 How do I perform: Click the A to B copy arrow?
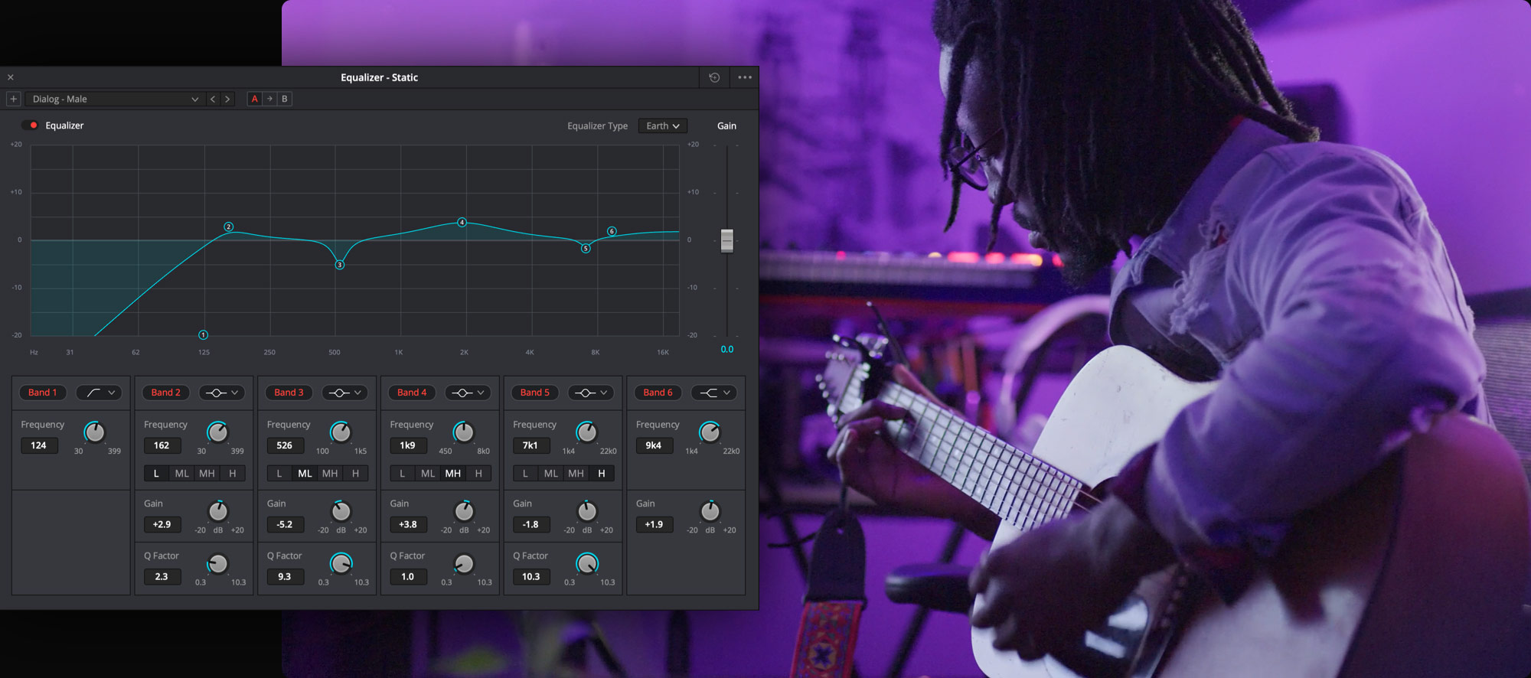pos(269,99)
